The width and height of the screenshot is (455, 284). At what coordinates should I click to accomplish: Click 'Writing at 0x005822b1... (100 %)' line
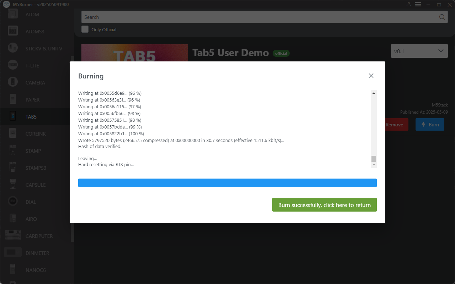pos(111,134)
